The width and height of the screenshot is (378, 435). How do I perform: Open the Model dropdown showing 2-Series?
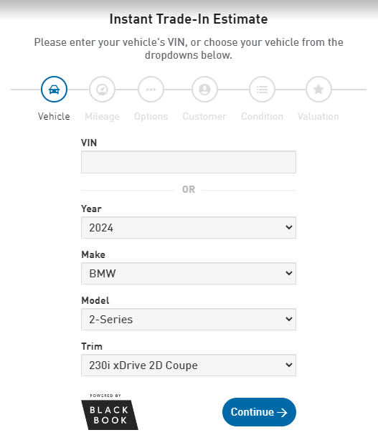coord(189,320)
